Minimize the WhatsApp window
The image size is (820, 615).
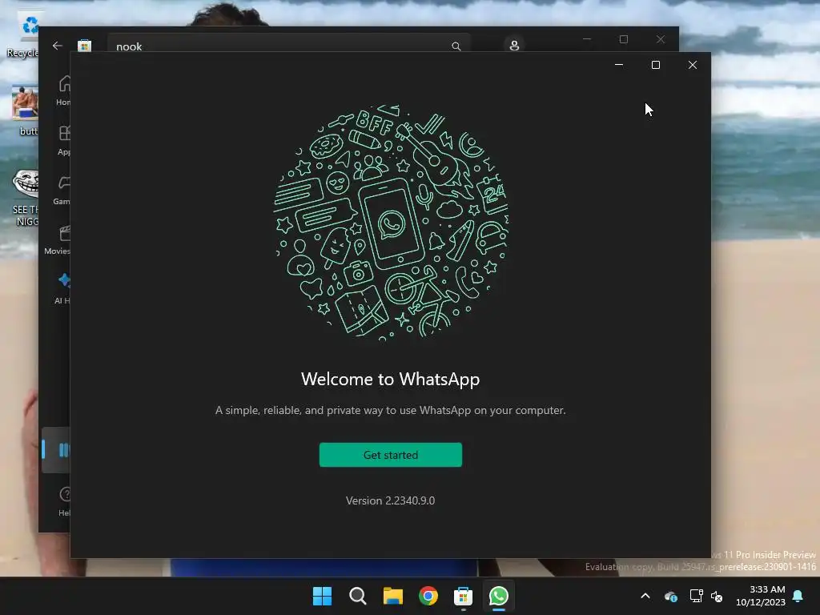(x=619, y=65)
